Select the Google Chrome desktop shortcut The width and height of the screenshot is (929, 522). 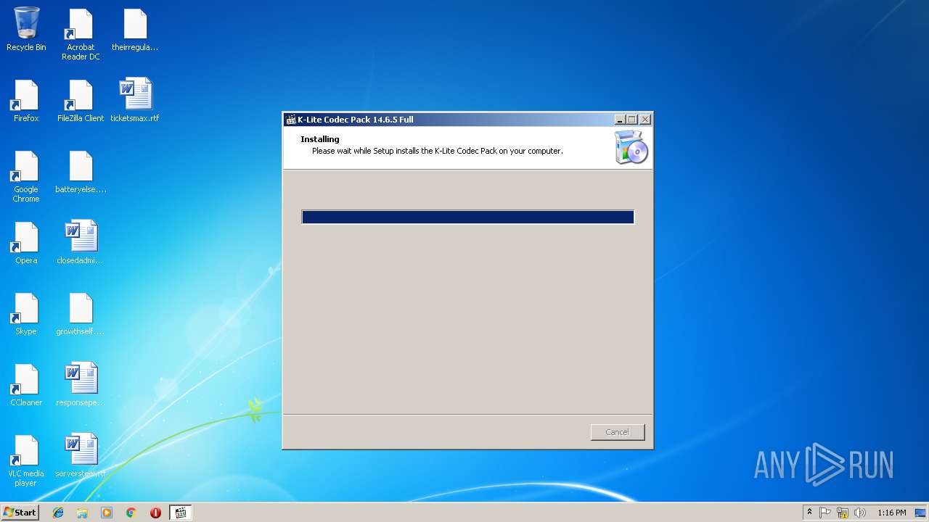click(26, 176)
